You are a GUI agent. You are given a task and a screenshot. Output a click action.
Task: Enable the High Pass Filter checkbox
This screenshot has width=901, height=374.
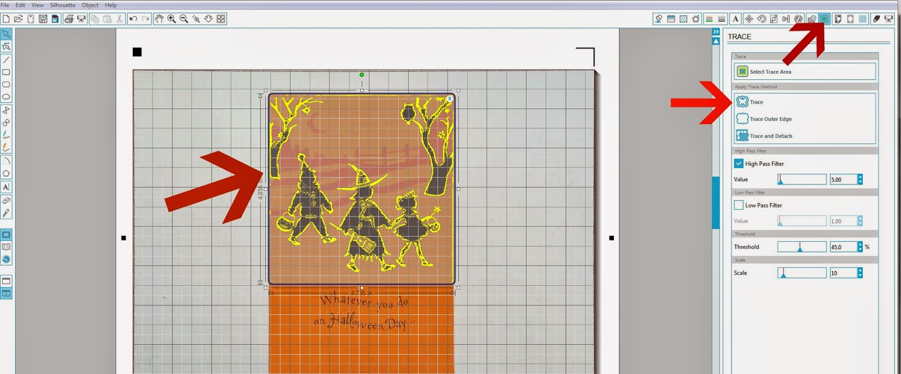click(739, 164)
